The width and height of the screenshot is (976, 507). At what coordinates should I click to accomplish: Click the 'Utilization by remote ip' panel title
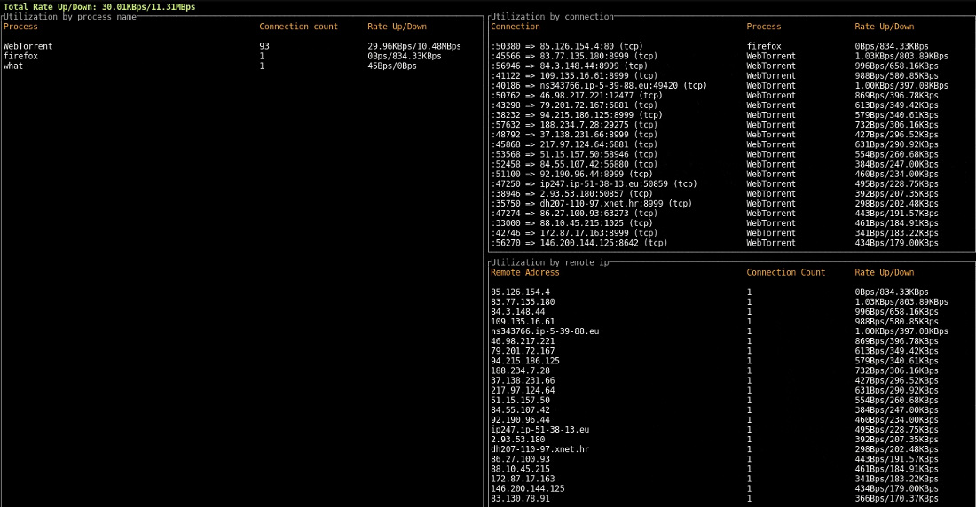tap(549, 262)
